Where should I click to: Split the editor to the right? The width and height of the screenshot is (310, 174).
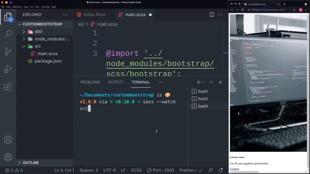click(212, 14)
